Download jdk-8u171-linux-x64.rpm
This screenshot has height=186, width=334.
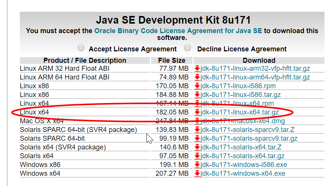237,103
